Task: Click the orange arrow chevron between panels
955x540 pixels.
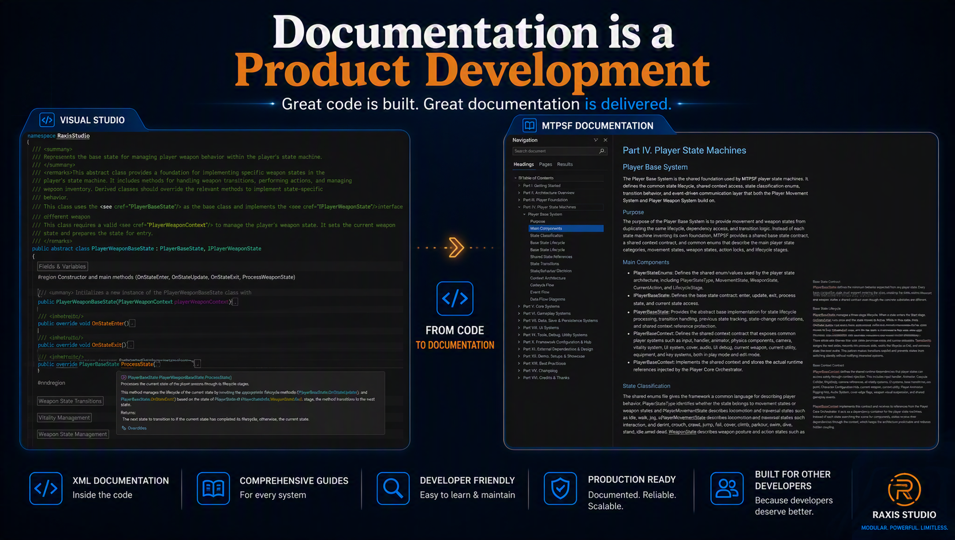Action: (456, 248)
